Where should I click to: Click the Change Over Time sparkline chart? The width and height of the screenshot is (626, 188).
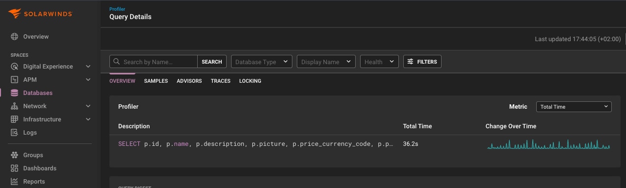pos(548,144)
